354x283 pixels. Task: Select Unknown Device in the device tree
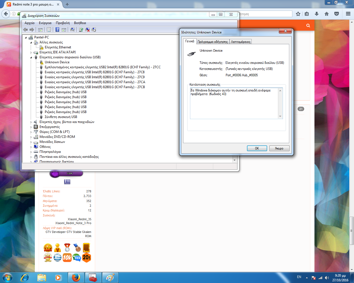pyautogui.click(x=57, y=62)
